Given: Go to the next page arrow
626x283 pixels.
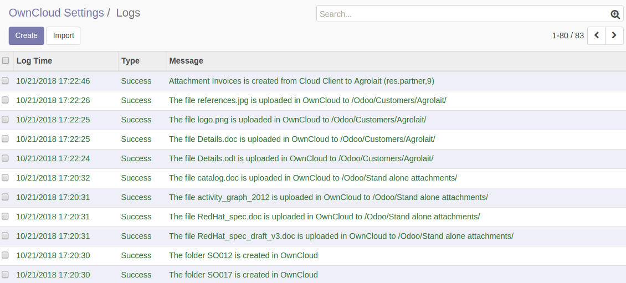Looking at the screenshot, I should (614, 35).
